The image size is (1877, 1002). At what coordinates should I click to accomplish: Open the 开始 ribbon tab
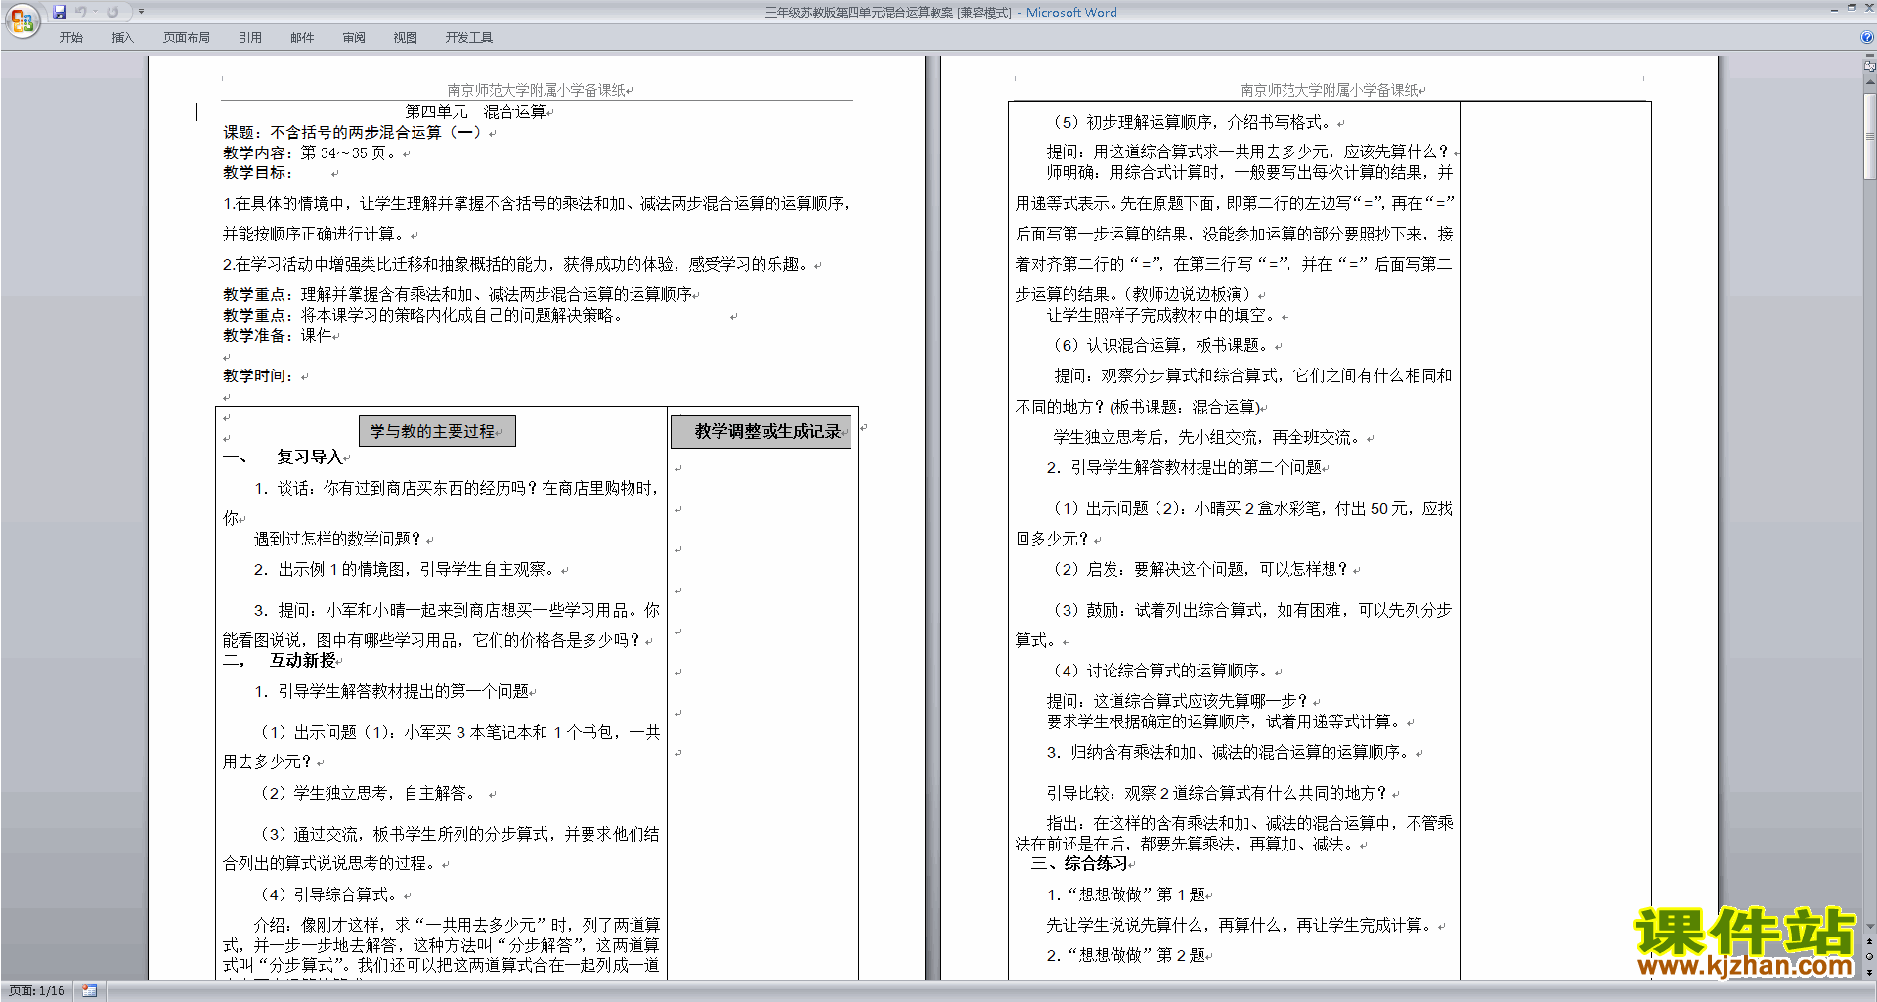coord(70,38)
